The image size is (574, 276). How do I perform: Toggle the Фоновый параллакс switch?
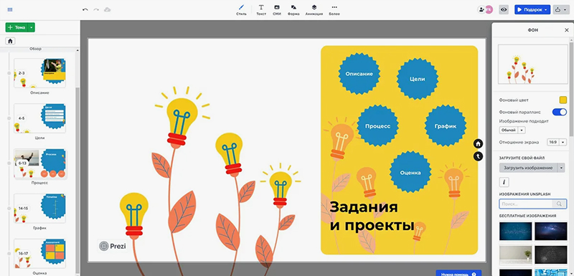[560, 112]
